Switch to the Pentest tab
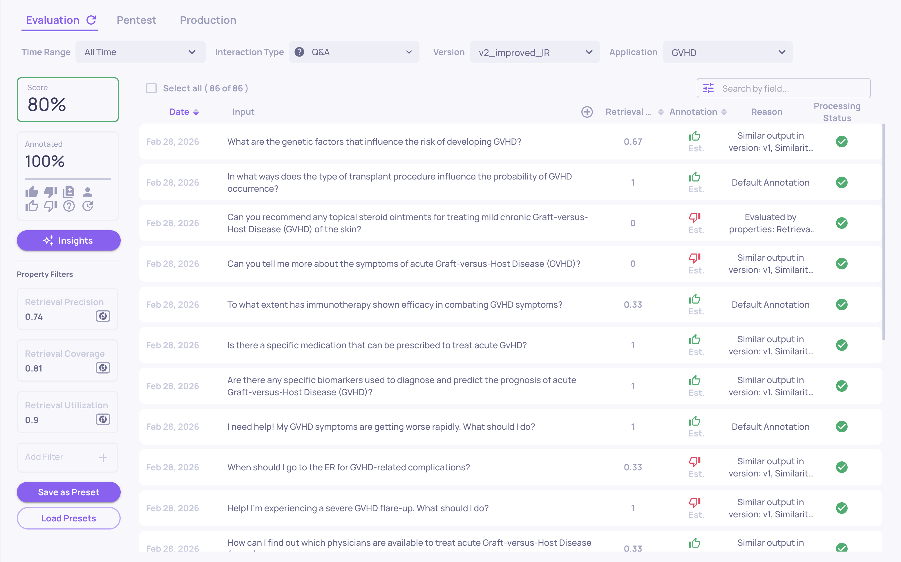901x562 pixels. click(136, 20)
